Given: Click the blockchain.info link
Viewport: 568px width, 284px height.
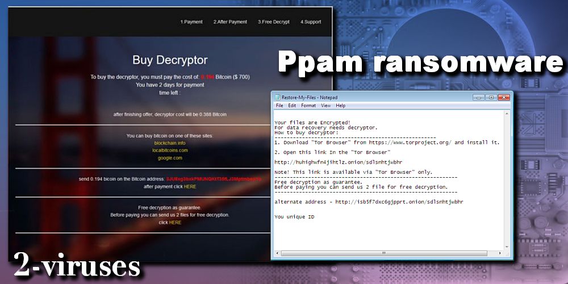Looking at the screenshot, I should tap(170, 143).
